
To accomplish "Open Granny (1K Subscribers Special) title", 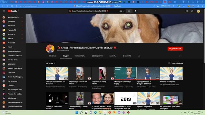I will 54,108.
